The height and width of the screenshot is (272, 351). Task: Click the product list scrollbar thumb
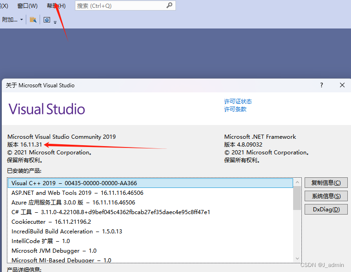tap(297, 198)
